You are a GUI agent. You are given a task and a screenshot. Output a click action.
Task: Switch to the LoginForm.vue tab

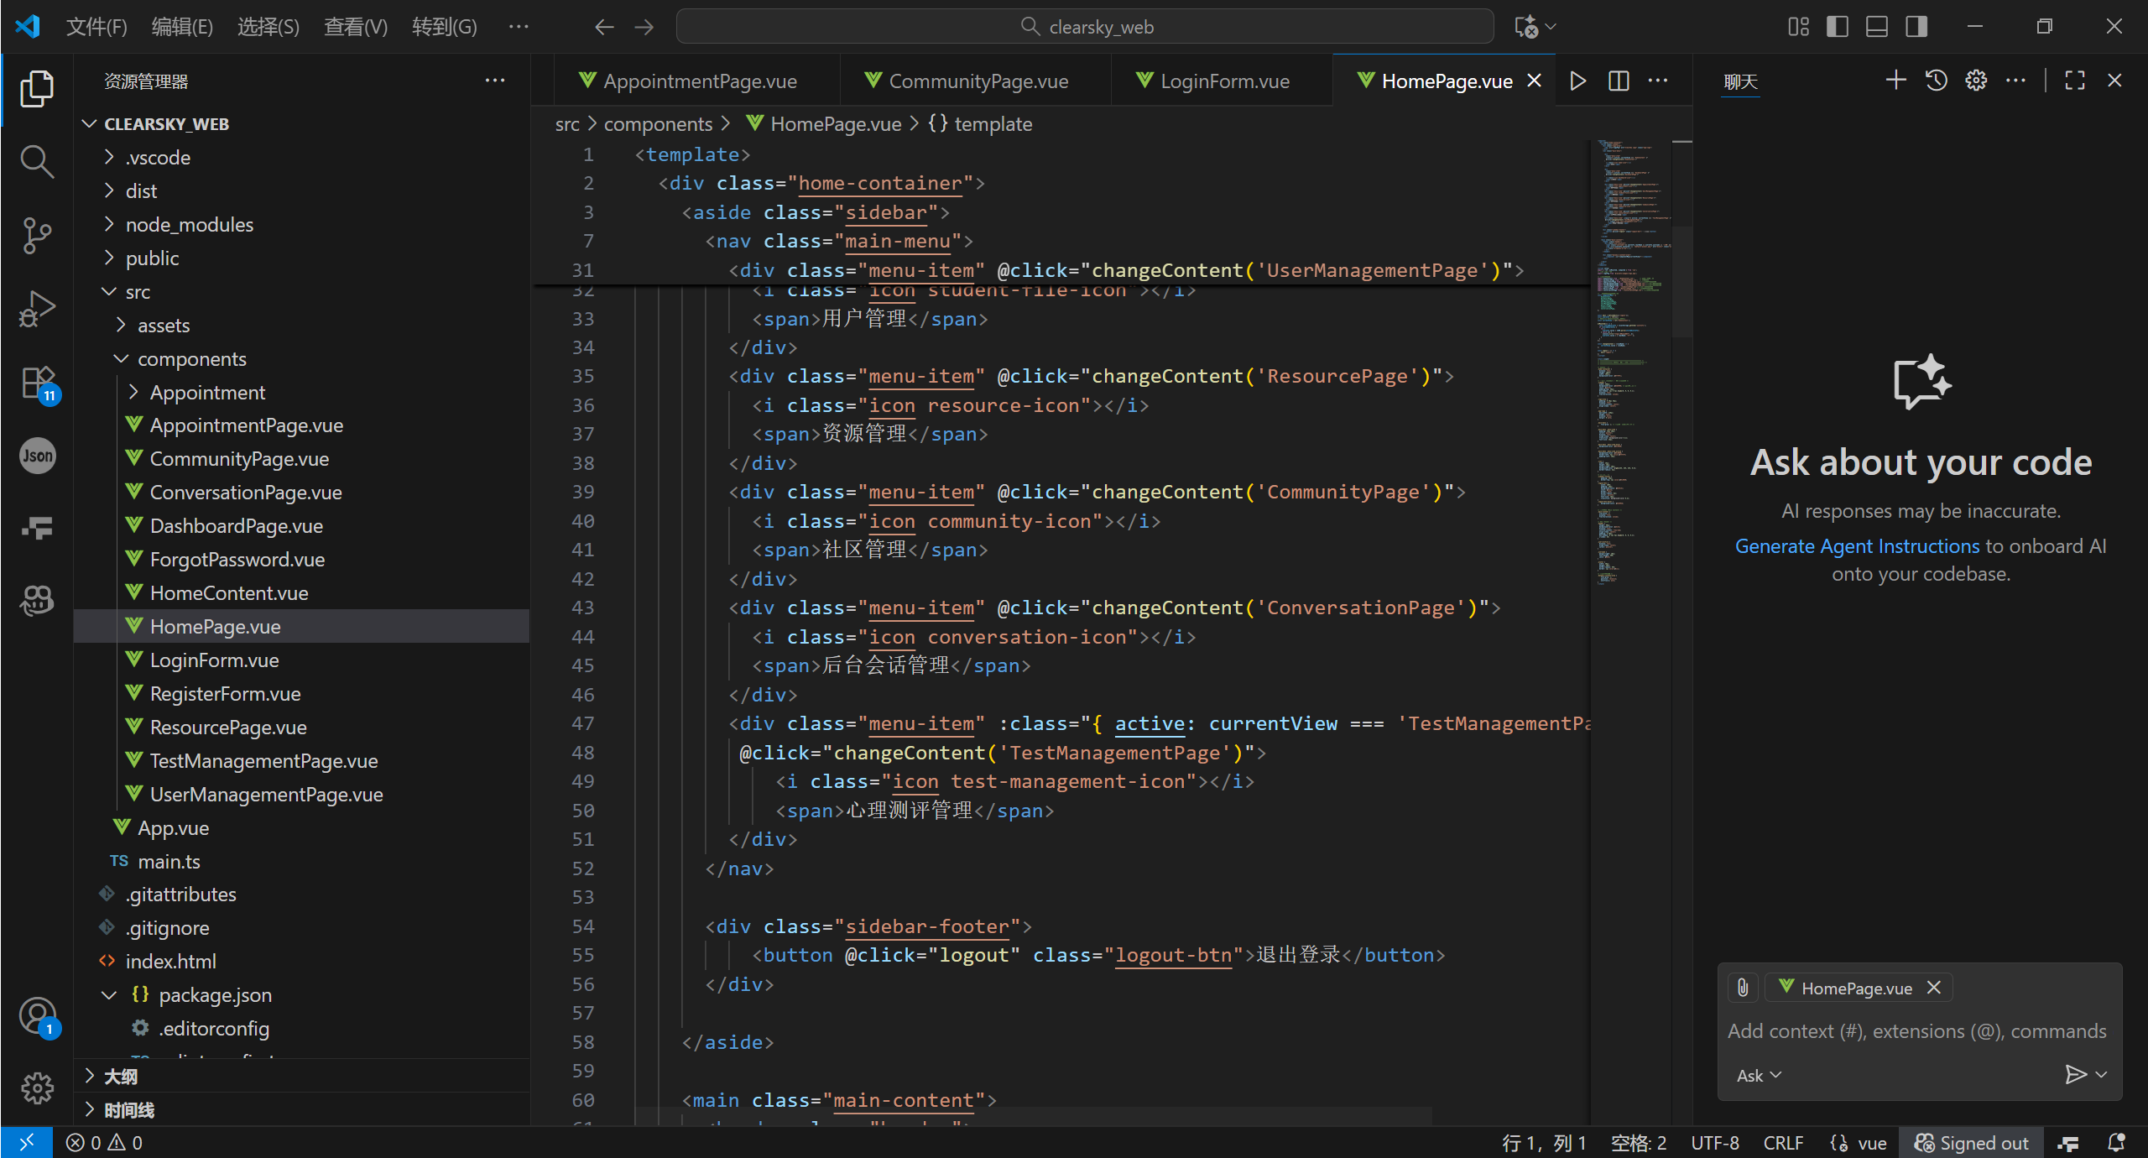[x=1224, y=81]
